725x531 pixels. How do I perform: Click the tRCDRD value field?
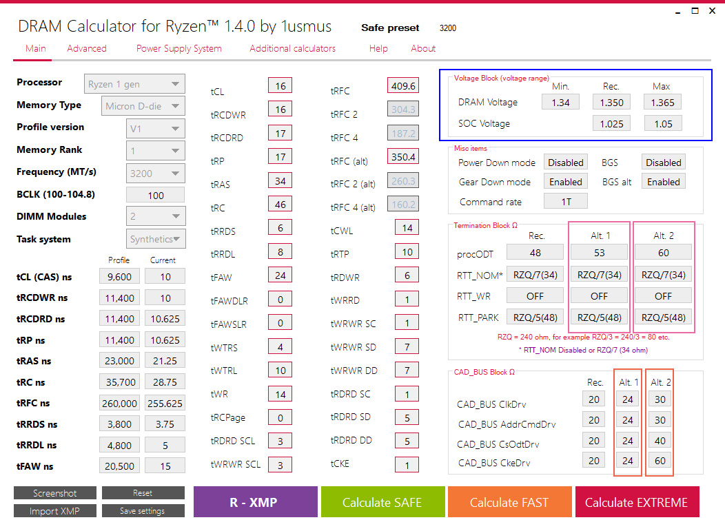(280, 134)
